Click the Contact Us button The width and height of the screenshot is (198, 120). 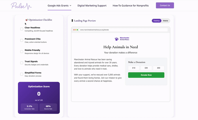click(x=165, y=5)
